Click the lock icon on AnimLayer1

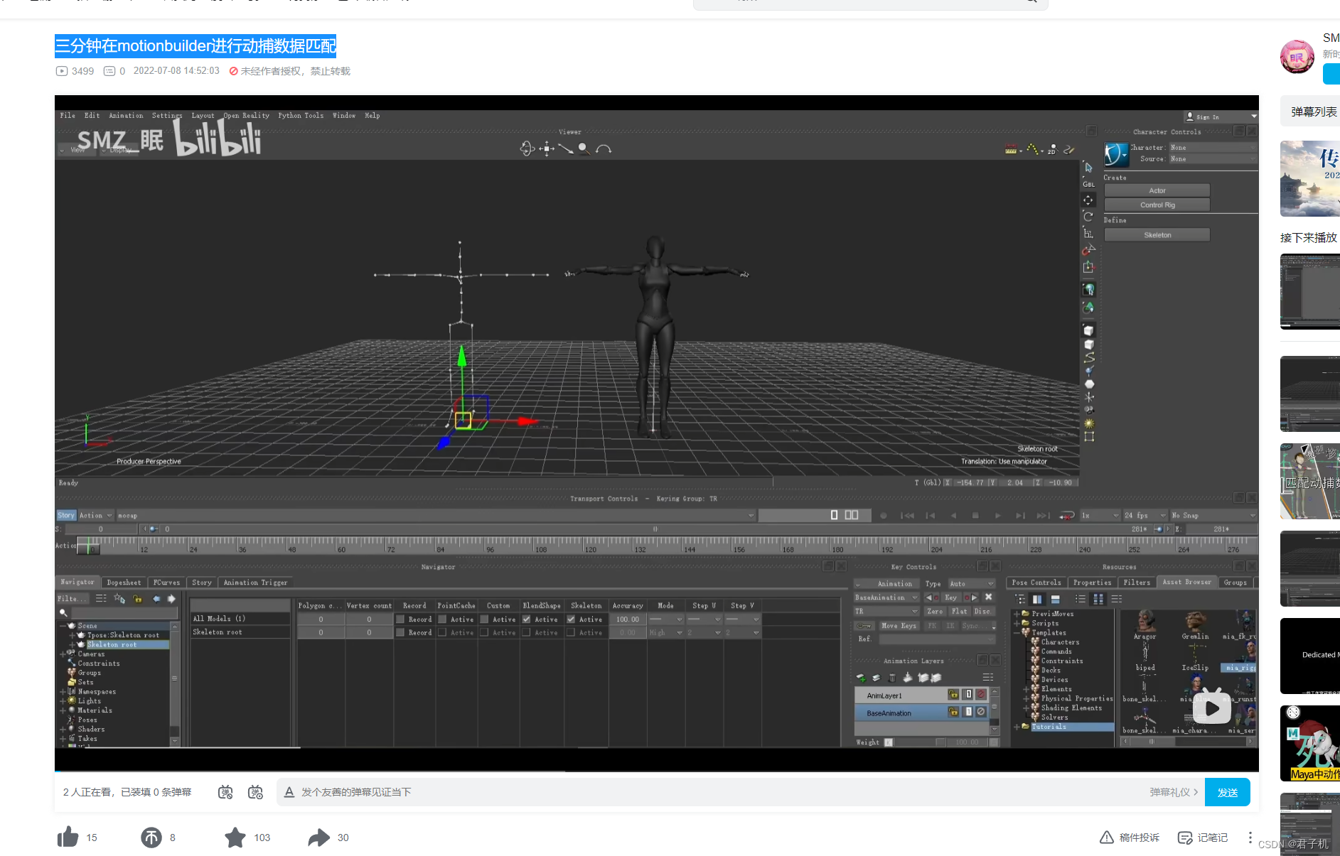tap(953, 695)
